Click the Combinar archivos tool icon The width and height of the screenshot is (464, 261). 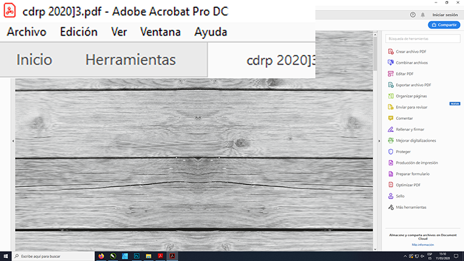click(391, 62)
